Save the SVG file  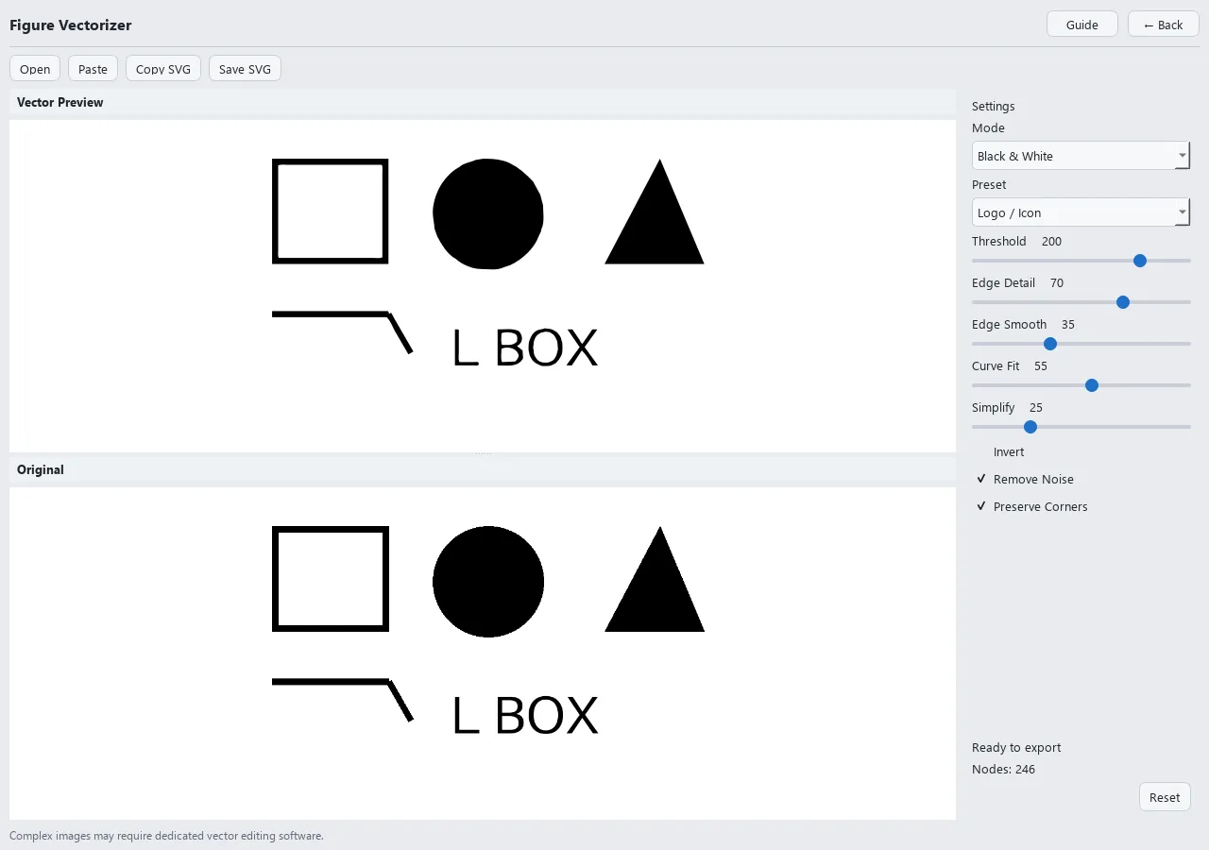point(245,69)
